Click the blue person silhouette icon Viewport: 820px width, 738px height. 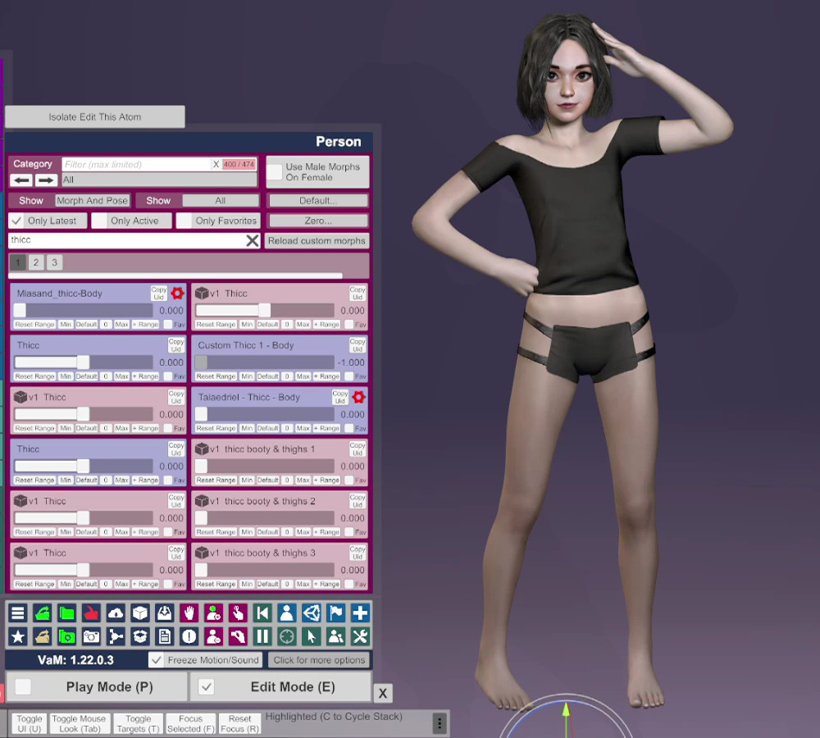286,613
